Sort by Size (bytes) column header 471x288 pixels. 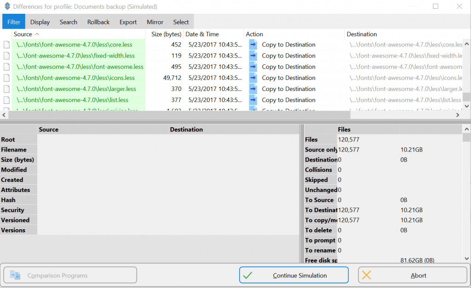click(x=165, y=34)
